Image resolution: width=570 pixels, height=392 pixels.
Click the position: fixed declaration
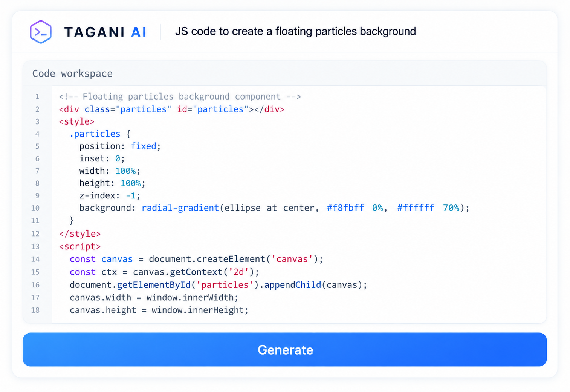[120, 146]
